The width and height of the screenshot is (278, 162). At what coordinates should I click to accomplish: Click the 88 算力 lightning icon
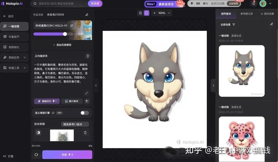click(x=192, y=4)
